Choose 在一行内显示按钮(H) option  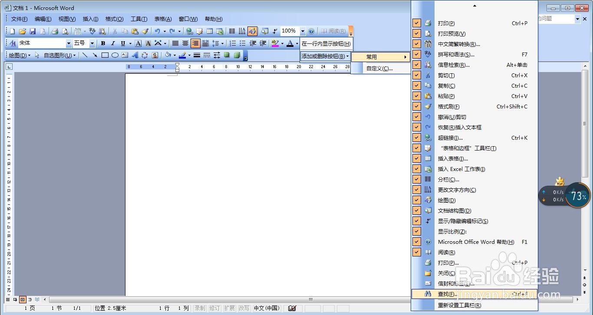[x=326, y=44]
